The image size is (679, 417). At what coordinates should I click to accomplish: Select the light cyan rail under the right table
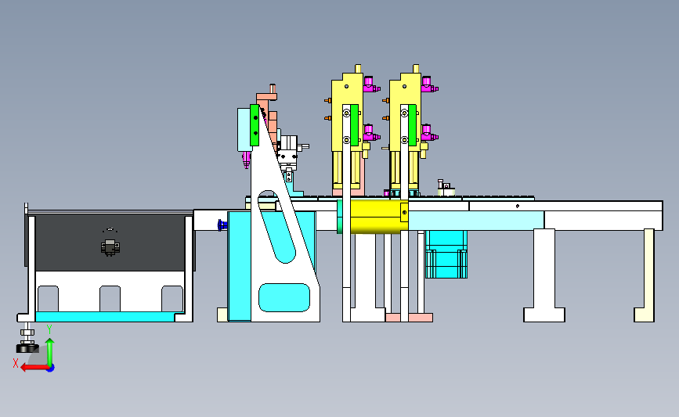pos(476,221)
